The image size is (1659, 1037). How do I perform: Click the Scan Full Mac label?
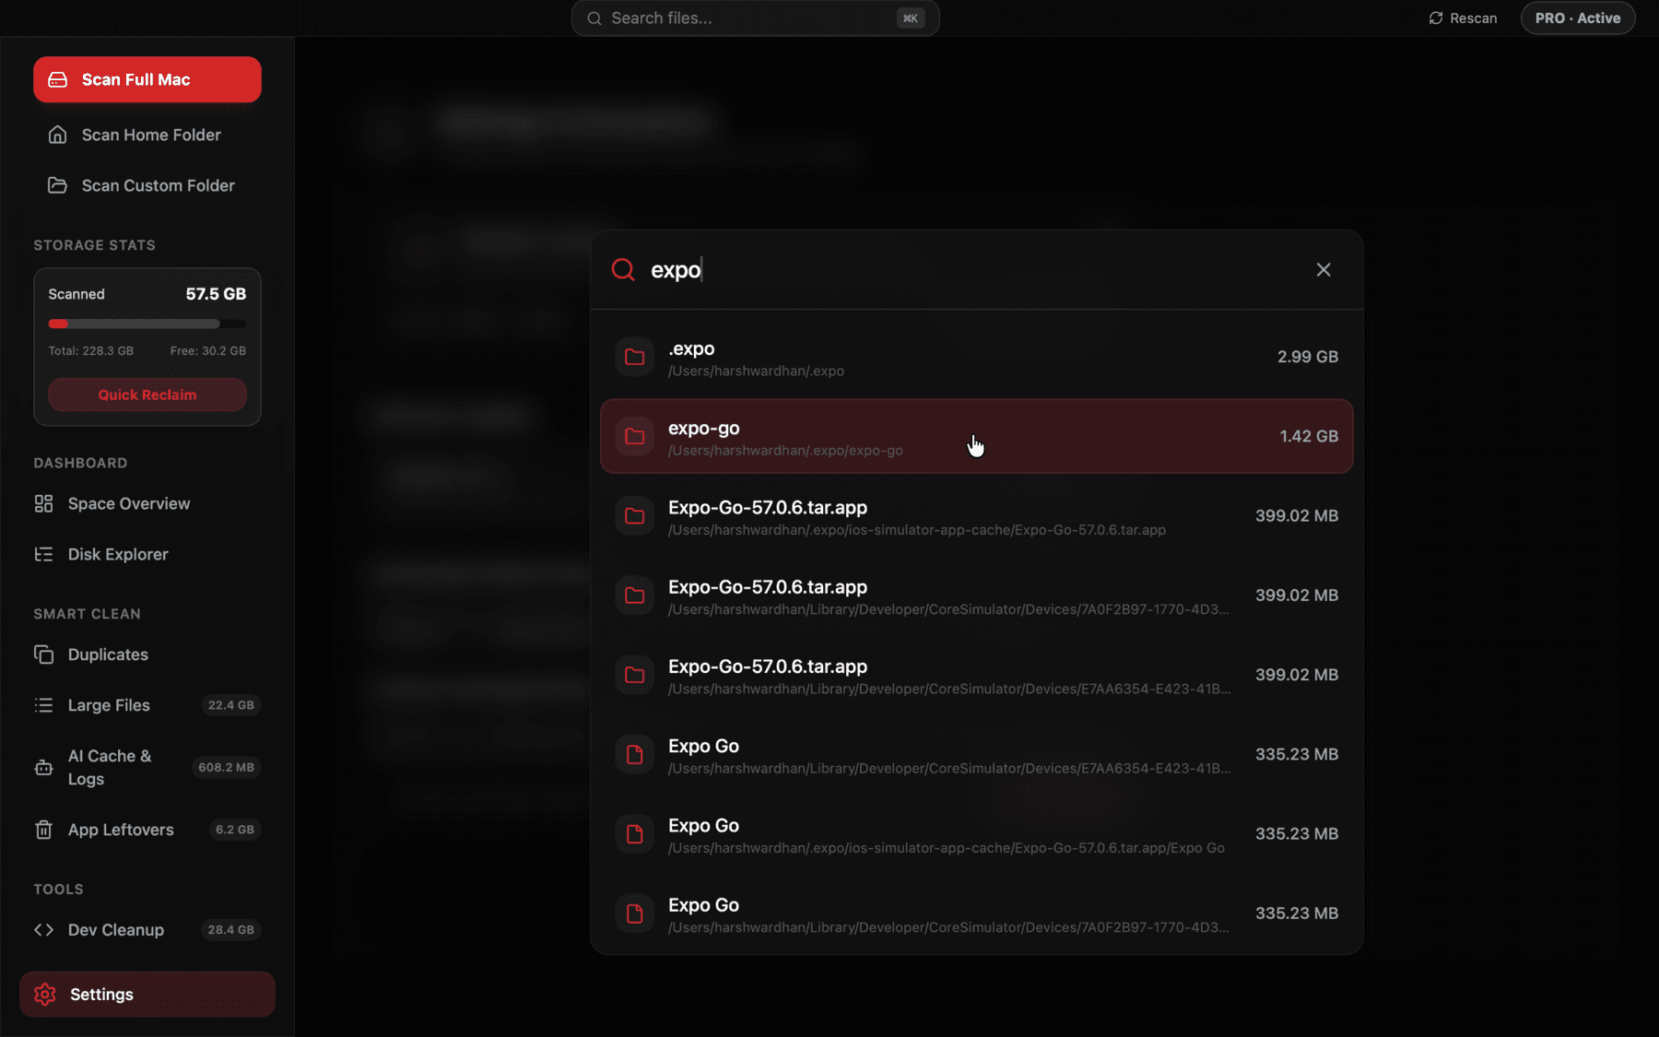pyautogui.click(x=135, y=79)
